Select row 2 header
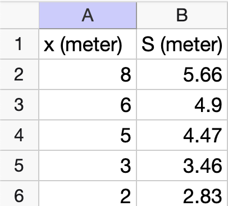 pos(19,74)
